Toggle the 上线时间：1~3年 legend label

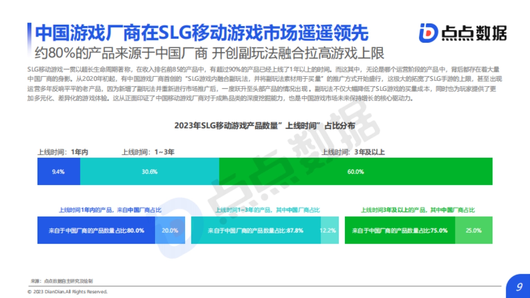point(148,151)
